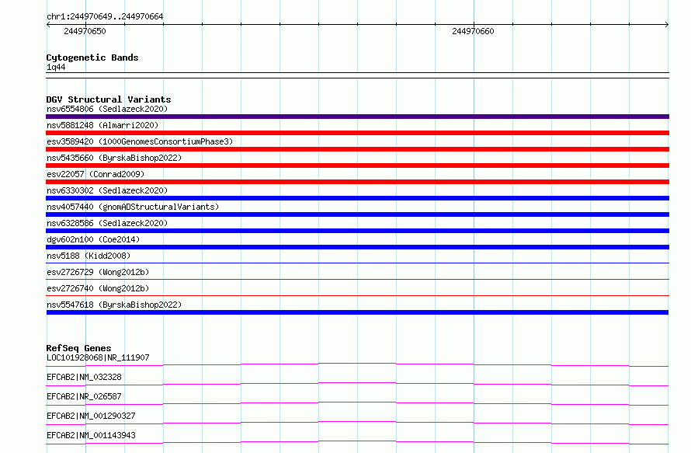Click the 1q44 cytogenetic band bar

pyautogui.click(x=357, y=75)
